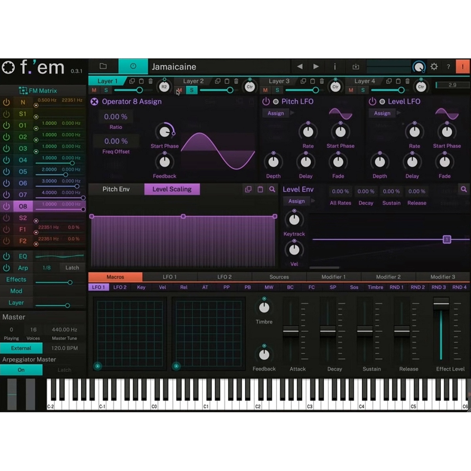Paste to Layer 1 clipboard icon
This screenshot has height=471, width=471.
click(141, 81)
